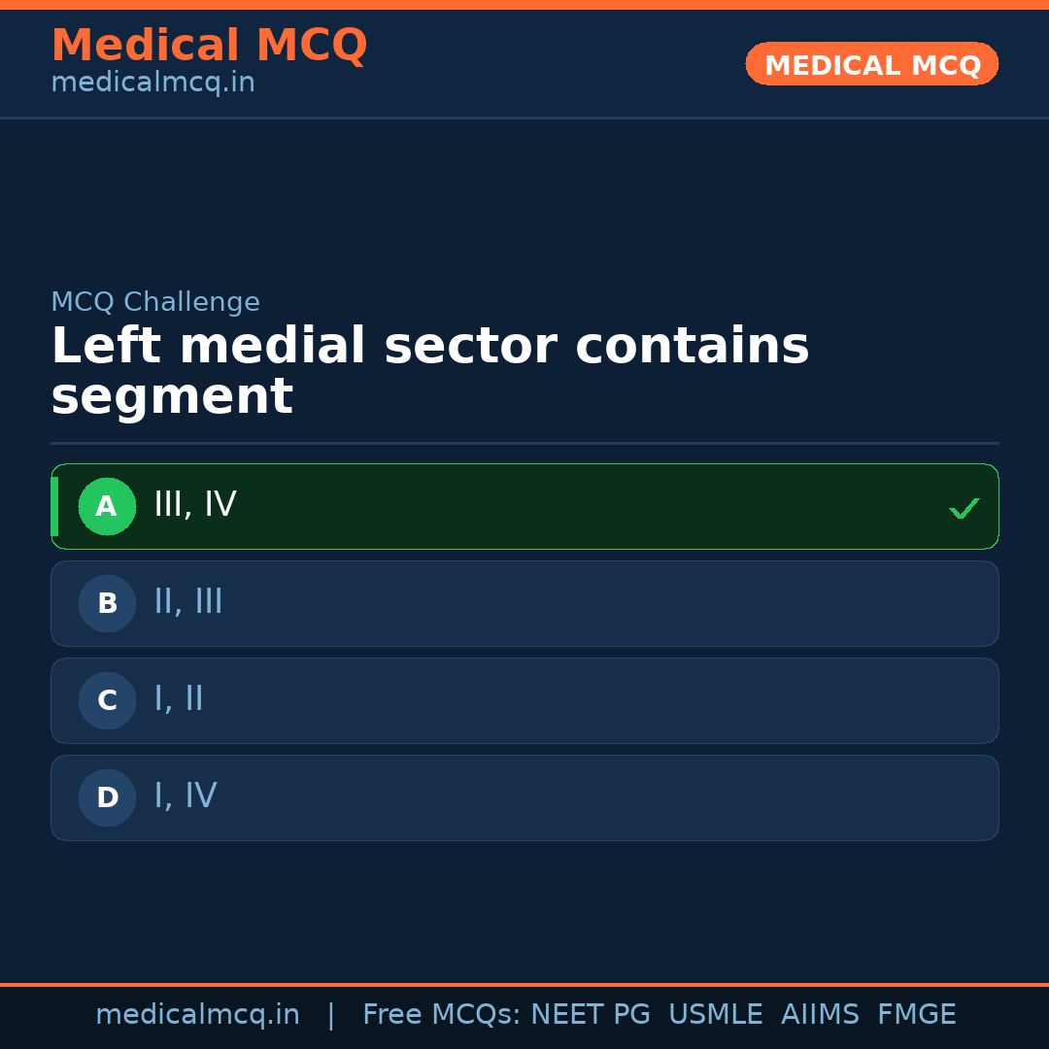Click the green highlight bar beside option A

pyautogui.click(x=54, y=506)
